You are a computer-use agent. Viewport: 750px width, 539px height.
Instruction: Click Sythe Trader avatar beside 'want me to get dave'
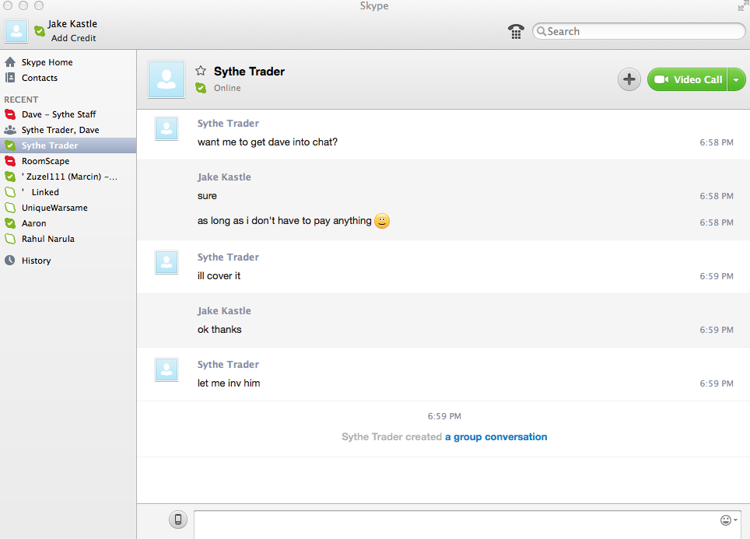click(x=166, y=128)
